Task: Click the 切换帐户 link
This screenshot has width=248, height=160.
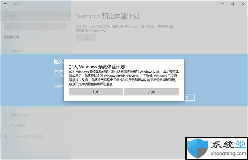Action: tap(59, 86)
